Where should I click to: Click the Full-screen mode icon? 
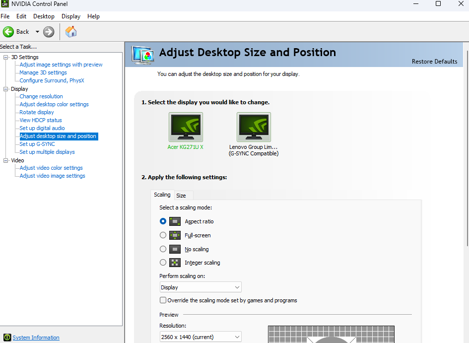coord(175,235)
